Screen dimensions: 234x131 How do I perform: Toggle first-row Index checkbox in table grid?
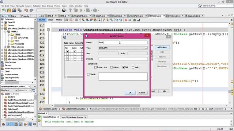(75, 51)
